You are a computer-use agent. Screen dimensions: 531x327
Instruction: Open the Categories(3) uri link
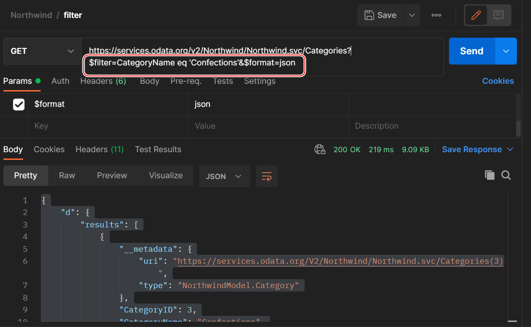(x=341, y=261)
